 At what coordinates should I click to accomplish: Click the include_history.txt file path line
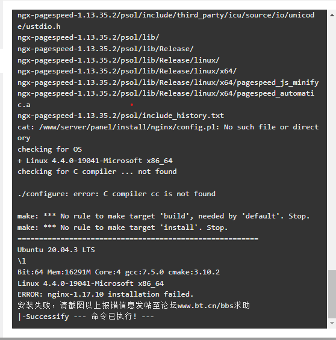[120, 116]
